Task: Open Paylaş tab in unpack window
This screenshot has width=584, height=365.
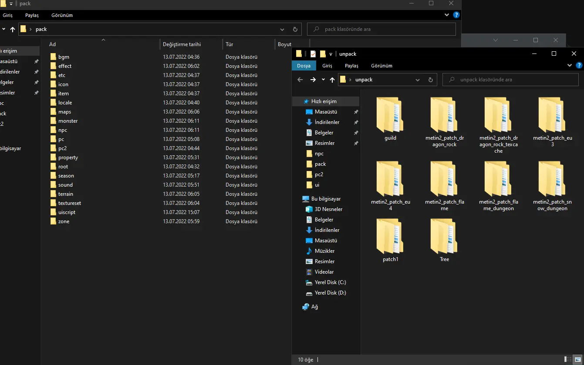Action: 351,66
